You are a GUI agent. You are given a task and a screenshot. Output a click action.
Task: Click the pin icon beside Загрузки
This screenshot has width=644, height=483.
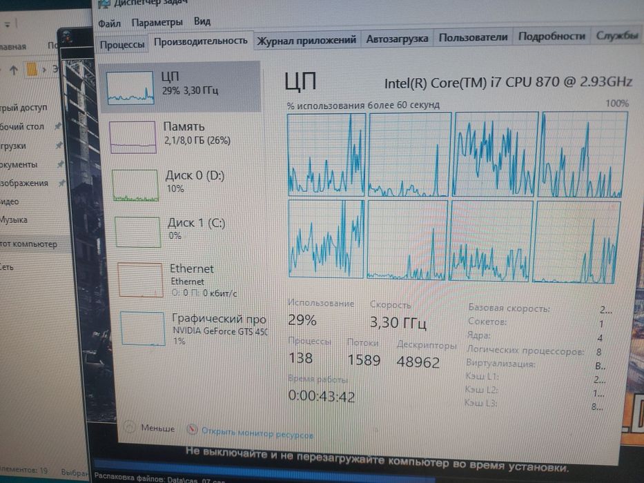click(59, 145)
